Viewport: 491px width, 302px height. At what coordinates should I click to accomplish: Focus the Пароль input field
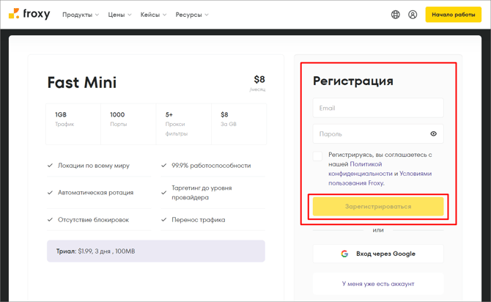pos(378,133)
